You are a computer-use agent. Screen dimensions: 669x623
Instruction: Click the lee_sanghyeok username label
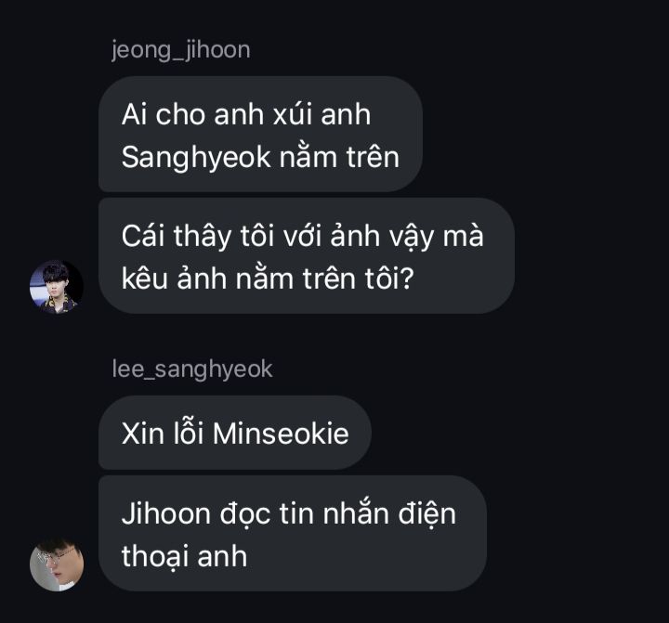coord(192,370)
